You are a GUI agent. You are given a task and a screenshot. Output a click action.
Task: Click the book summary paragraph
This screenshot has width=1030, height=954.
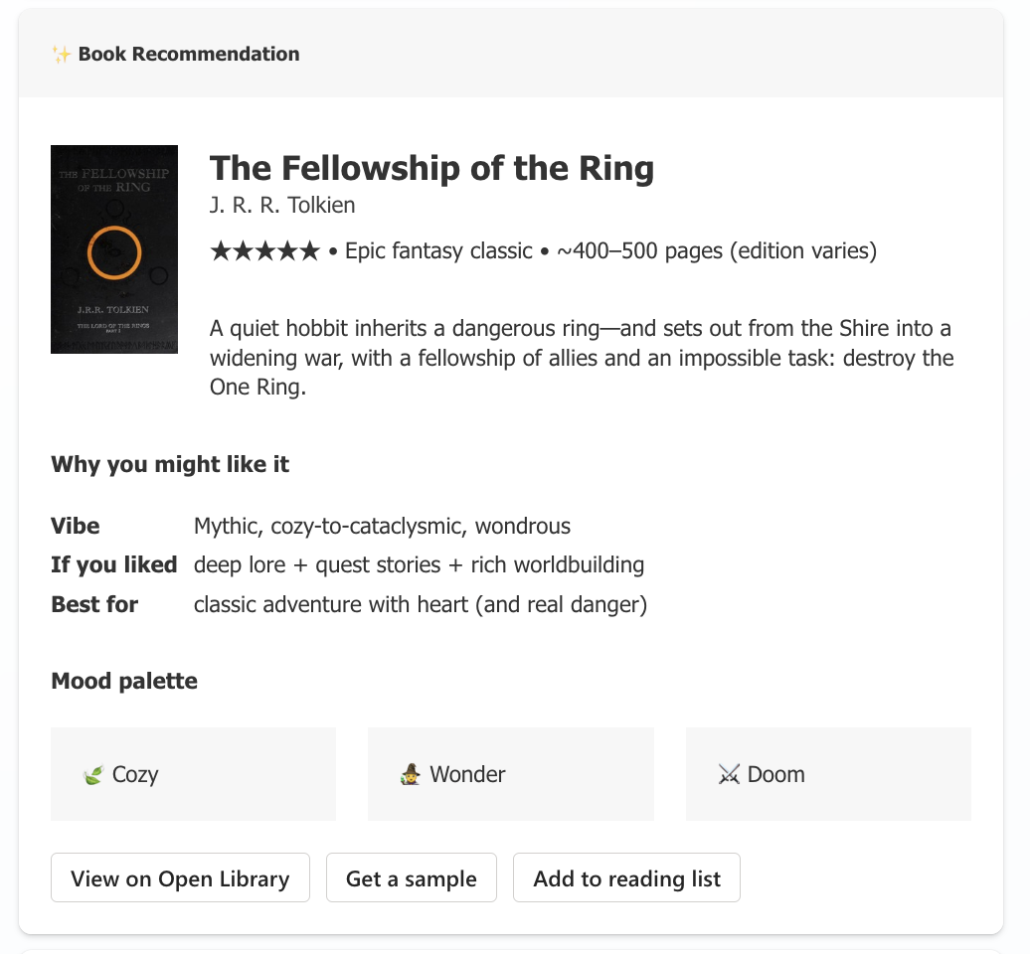(581, 358)
